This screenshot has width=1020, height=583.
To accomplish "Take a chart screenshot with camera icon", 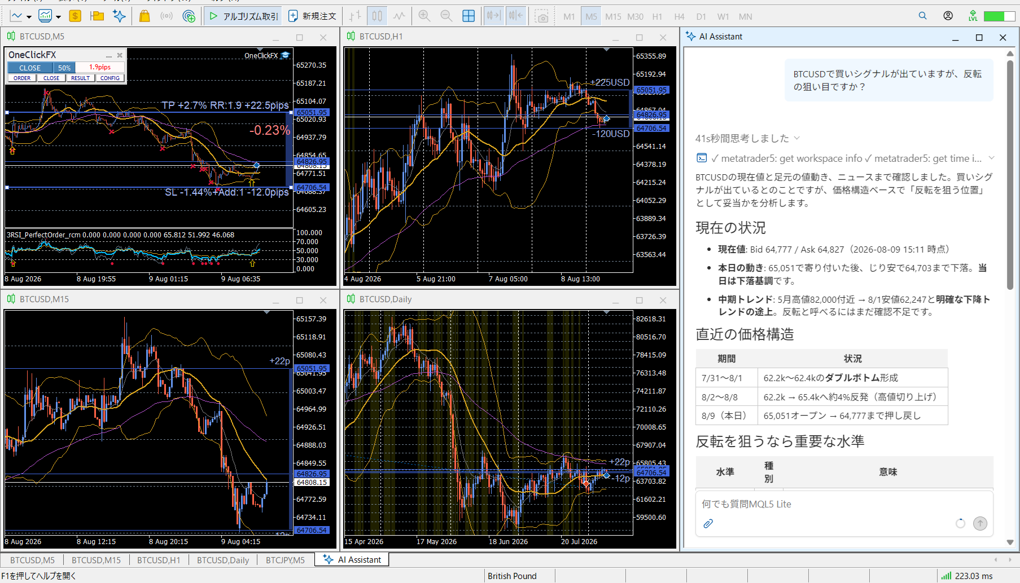I will [x=542, y=16].
